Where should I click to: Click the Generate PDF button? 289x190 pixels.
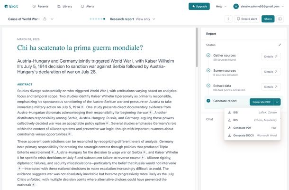tap(262, 102)
